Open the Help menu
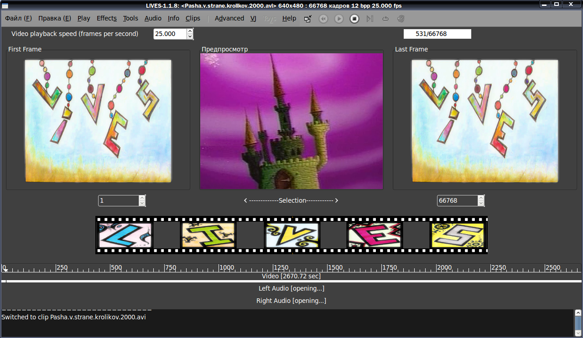This screenshot has height=338, width=583. click(x=289, y=18)
